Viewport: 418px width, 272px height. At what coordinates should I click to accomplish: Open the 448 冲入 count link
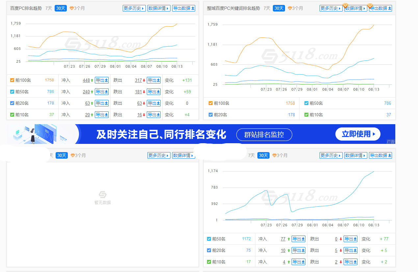click(x=86, y=80)
